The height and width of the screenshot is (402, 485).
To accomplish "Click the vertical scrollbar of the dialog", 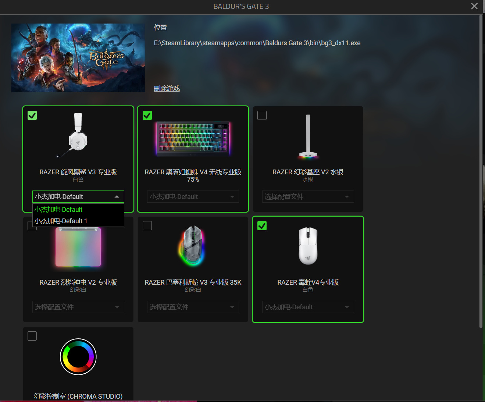I will point(481,171).
